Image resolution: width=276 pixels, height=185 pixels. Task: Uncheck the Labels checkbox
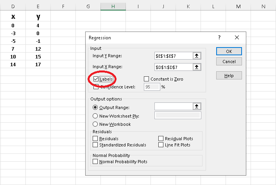pyautogui.click(x=96, y=79)
